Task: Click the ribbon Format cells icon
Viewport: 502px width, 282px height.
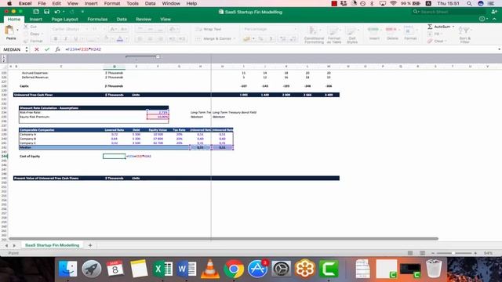Action: [409, 31]
